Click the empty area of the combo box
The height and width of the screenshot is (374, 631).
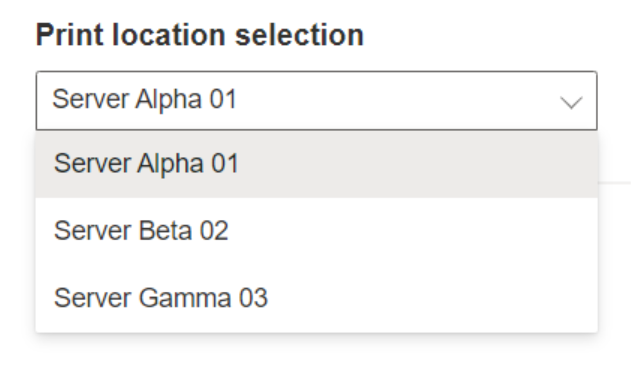(389, 100)
